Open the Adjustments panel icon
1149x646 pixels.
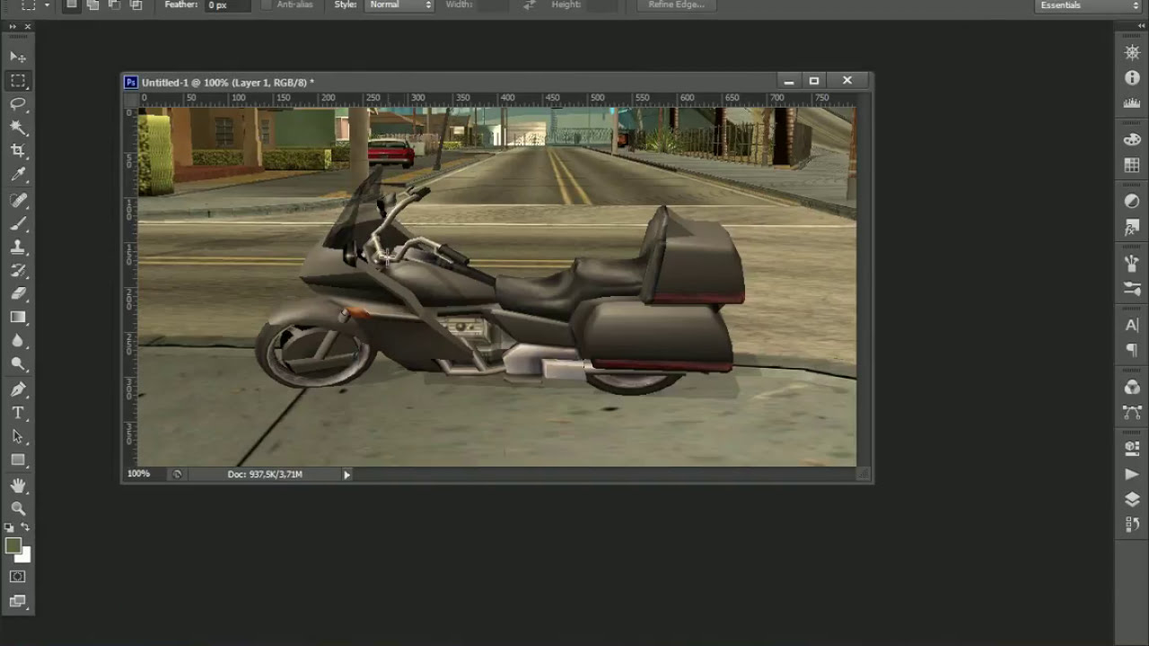point(1132,202)
